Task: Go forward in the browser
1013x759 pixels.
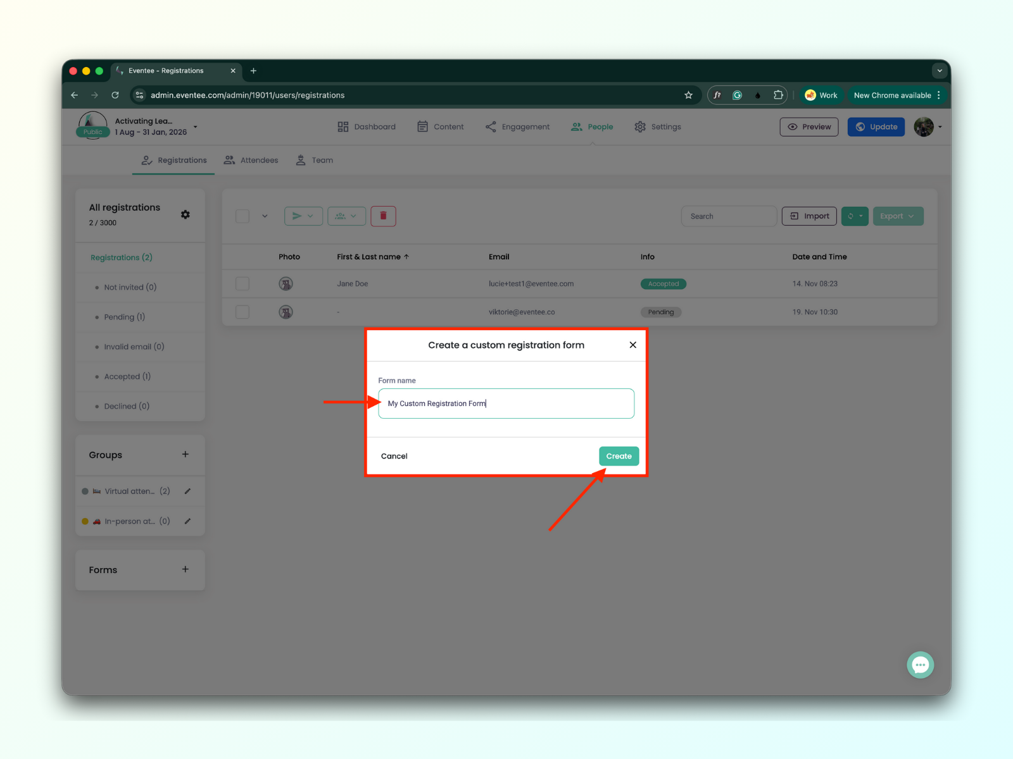Action: [x=95, y=96]
